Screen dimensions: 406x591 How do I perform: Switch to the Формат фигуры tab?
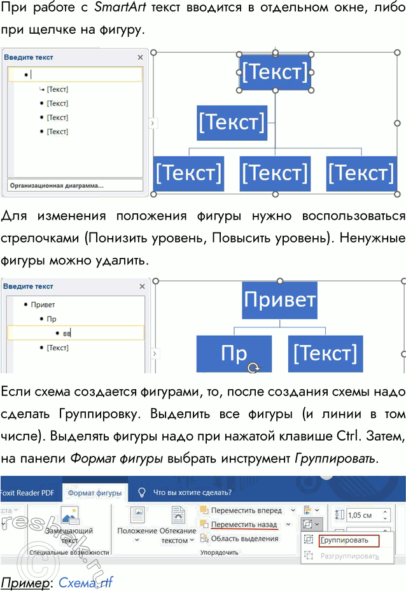pyautogui.click(x=95, y=493)
